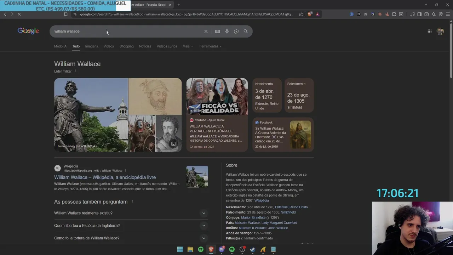Go back to the previous page
453x255 pixels.
click(5, 14)
